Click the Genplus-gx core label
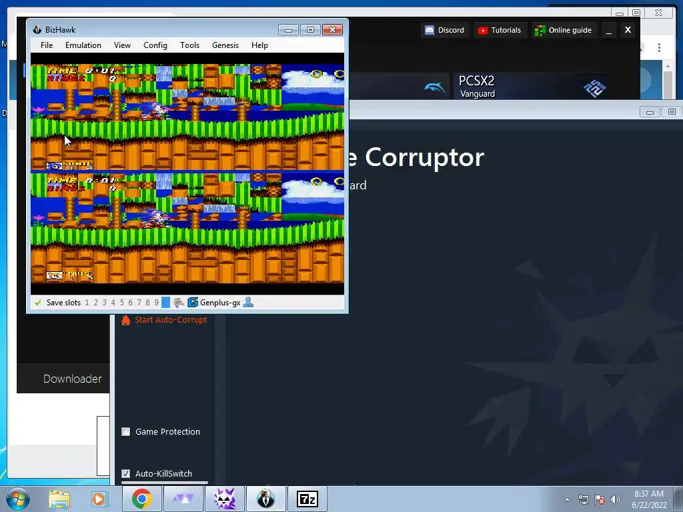The image size is (683, 512). 220,303
